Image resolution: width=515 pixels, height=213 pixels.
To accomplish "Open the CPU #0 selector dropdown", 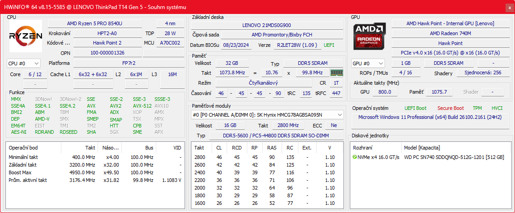I will pyautogui.click(x=23, y=63).
